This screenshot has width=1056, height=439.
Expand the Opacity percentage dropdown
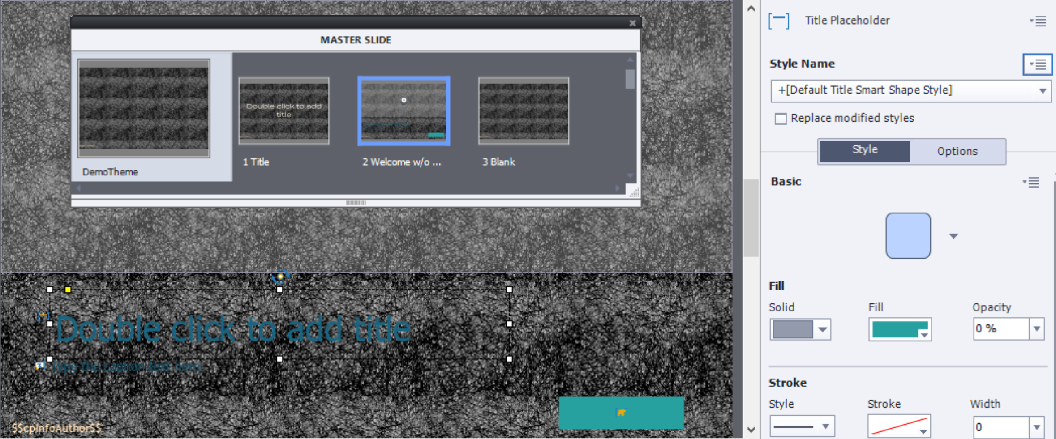[x=1037, y=329]
